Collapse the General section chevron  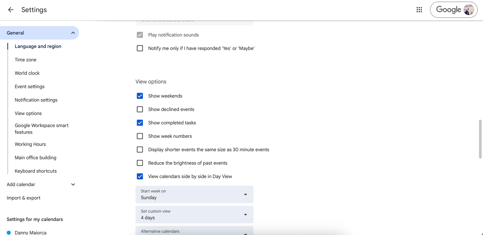[73, 33]
